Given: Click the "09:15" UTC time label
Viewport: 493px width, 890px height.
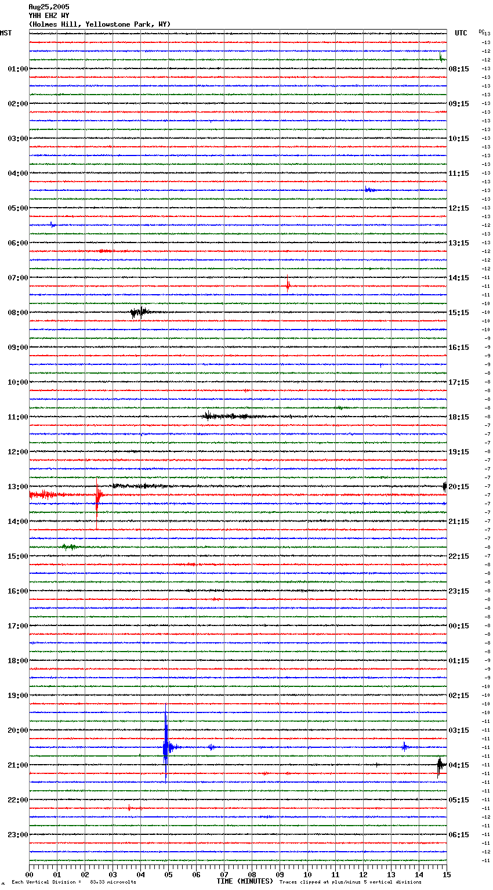Looking at the screenshot, I should 459,104.
